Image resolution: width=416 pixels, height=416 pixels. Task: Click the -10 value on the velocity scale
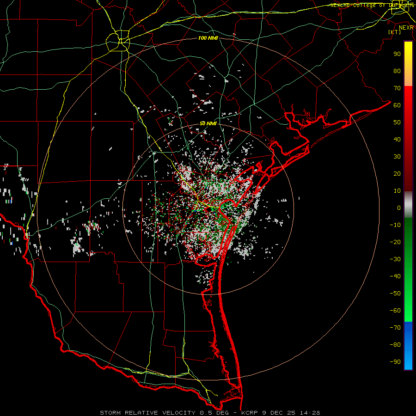point(395,225)
